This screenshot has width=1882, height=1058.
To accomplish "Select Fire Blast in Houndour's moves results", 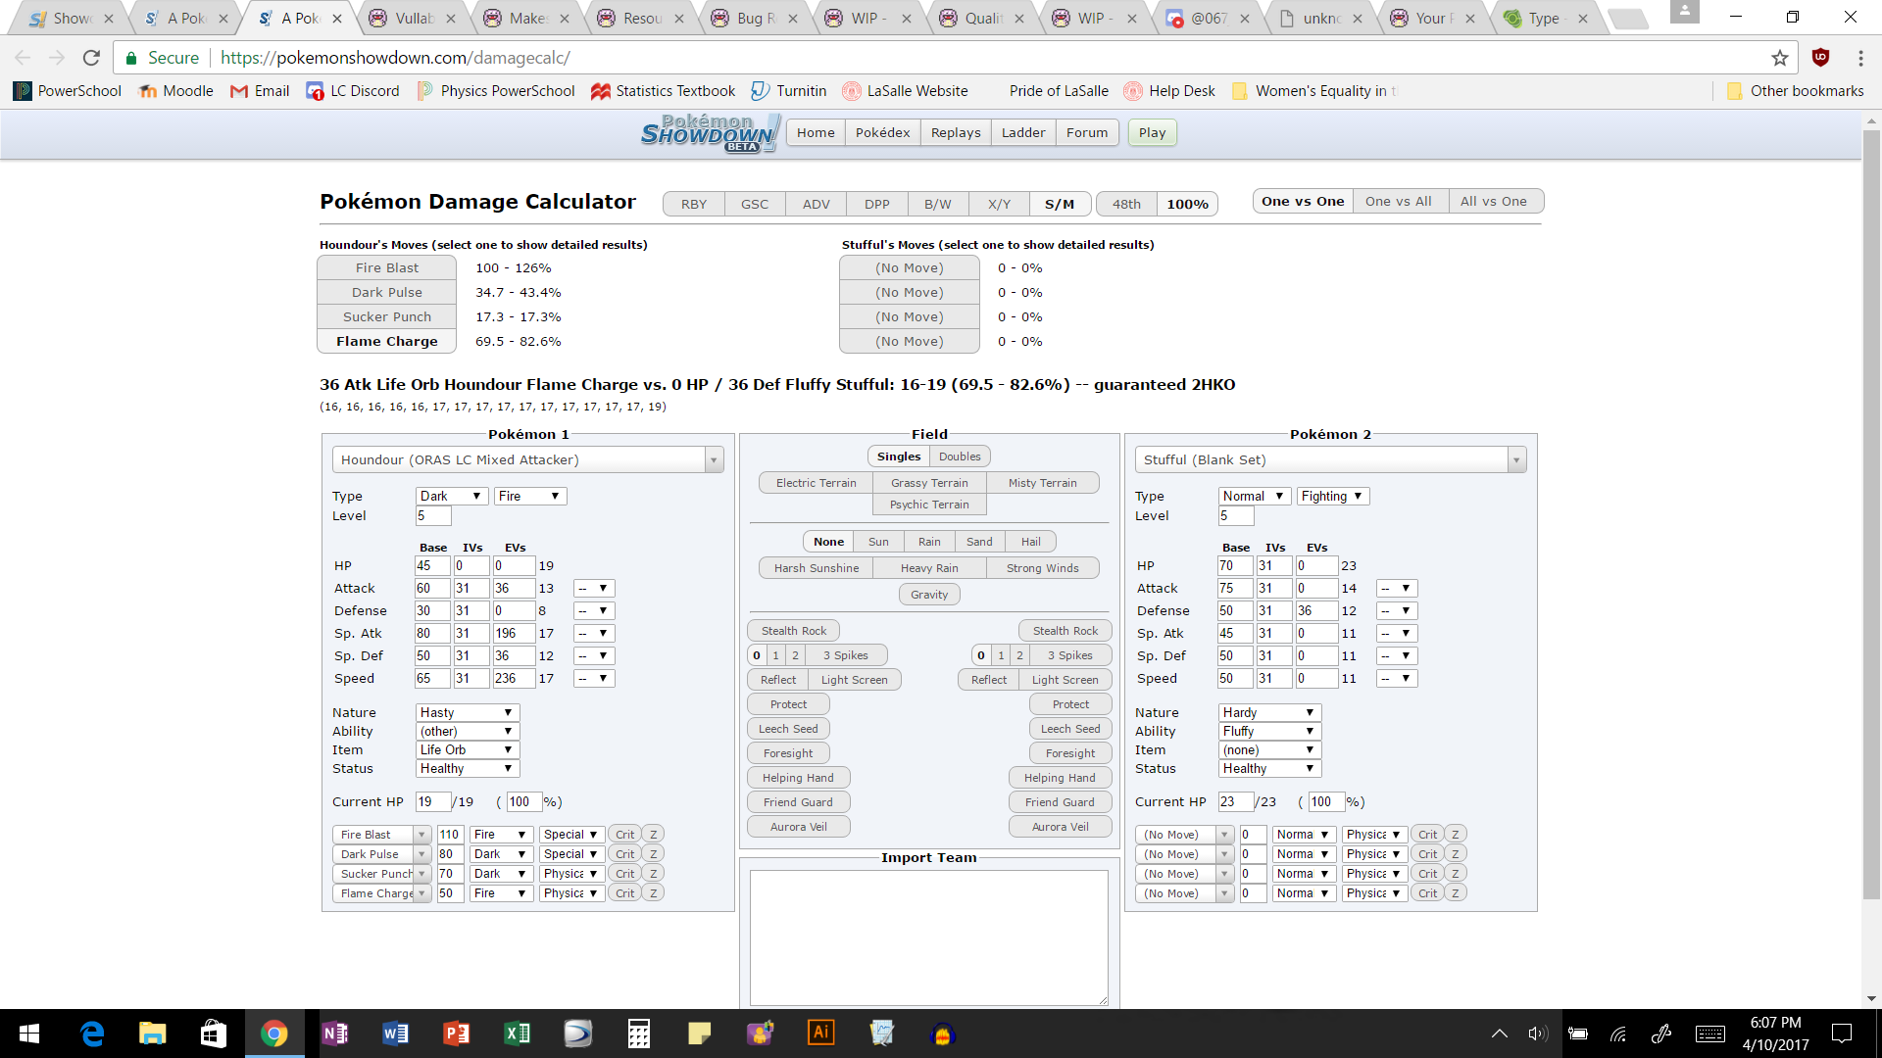I will (x=387, y=267).
